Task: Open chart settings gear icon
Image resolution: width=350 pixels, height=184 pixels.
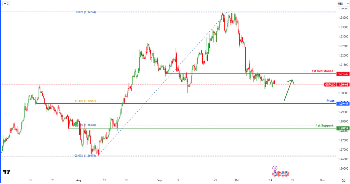Action: pyautogui.click(x=344, y=180)
